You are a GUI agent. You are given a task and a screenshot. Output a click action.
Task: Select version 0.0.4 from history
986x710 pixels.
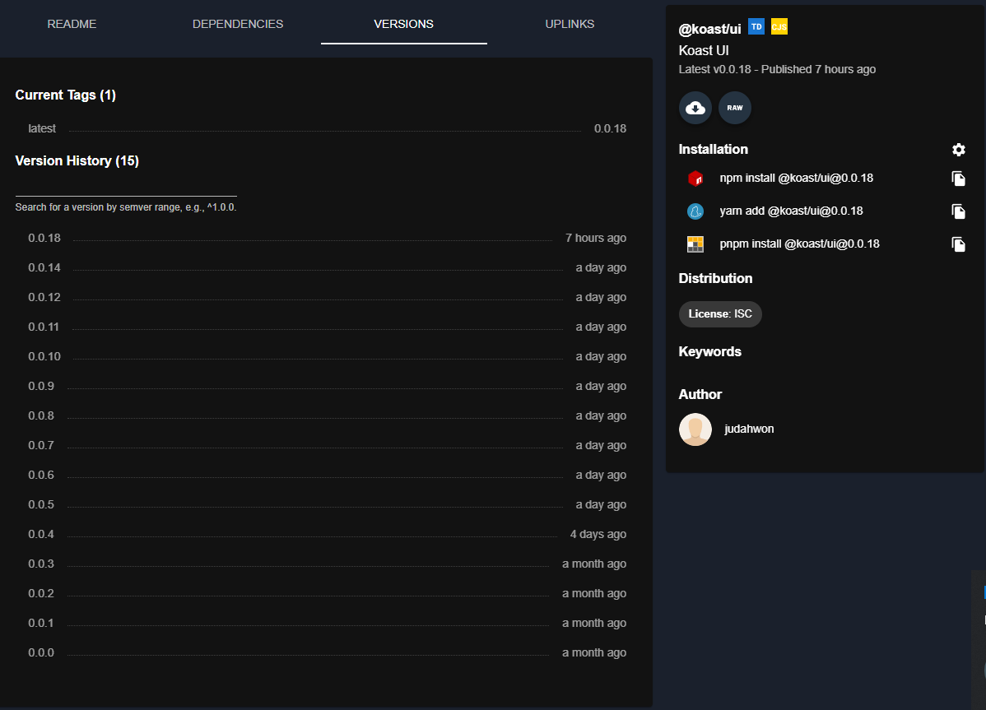tap(41, 534)
